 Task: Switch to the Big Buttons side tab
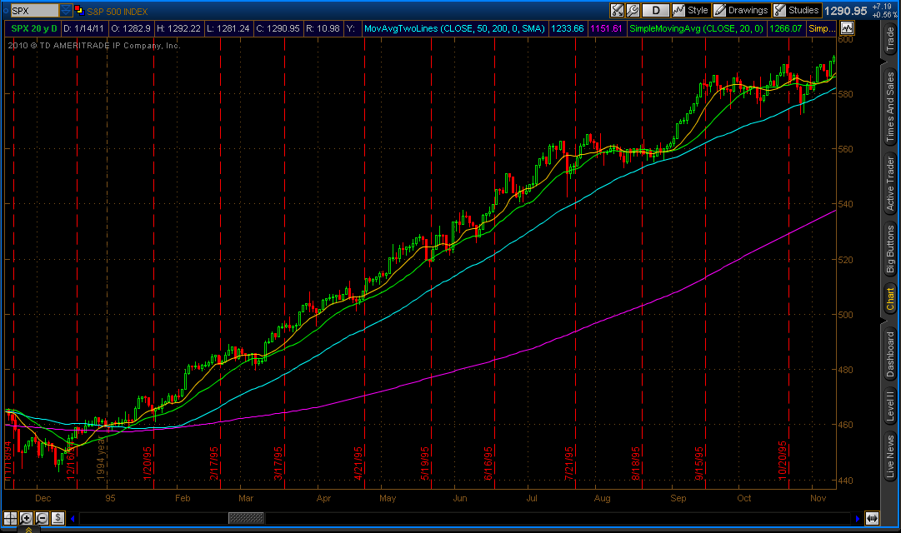(x=890, y=249)
